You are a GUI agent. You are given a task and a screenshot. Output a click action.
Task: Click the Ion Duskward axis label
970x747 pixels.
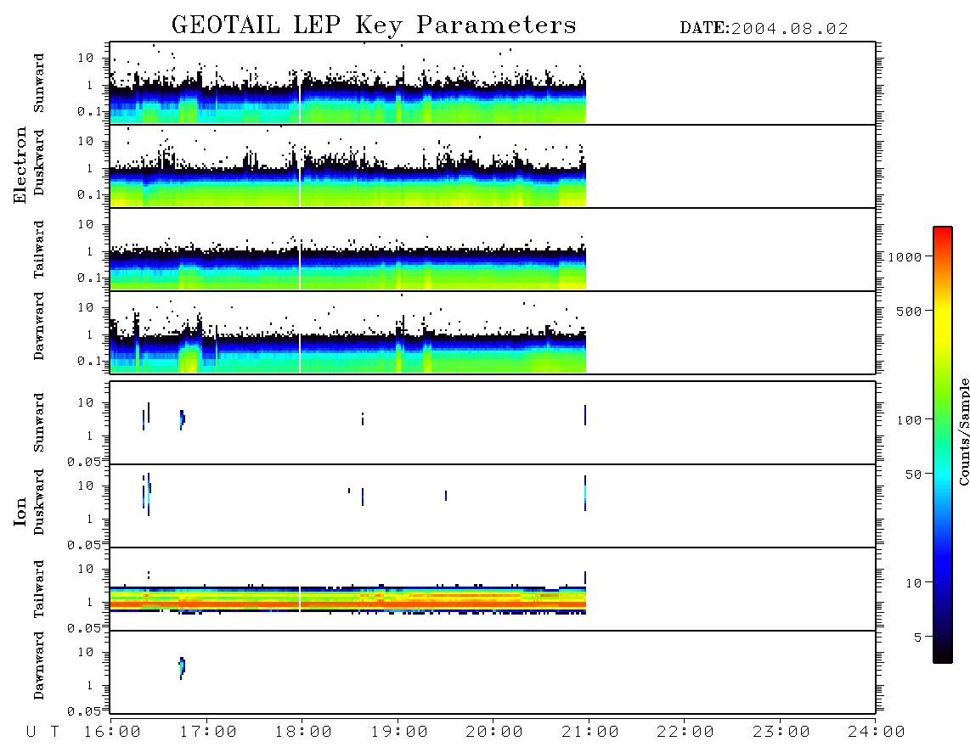click(x=39, y=502)
